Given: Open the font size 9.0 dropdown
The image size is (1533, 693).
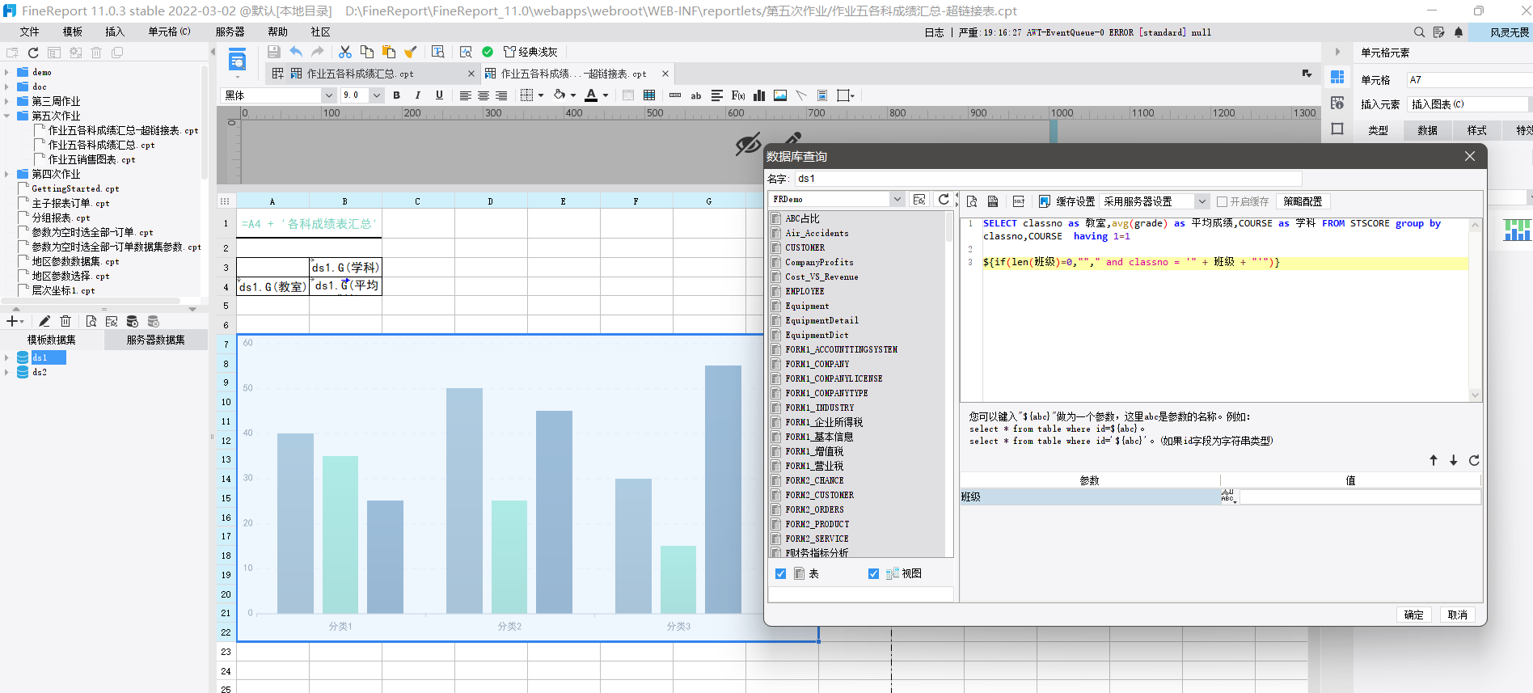Looking at the screenshot, I should 376,95.
